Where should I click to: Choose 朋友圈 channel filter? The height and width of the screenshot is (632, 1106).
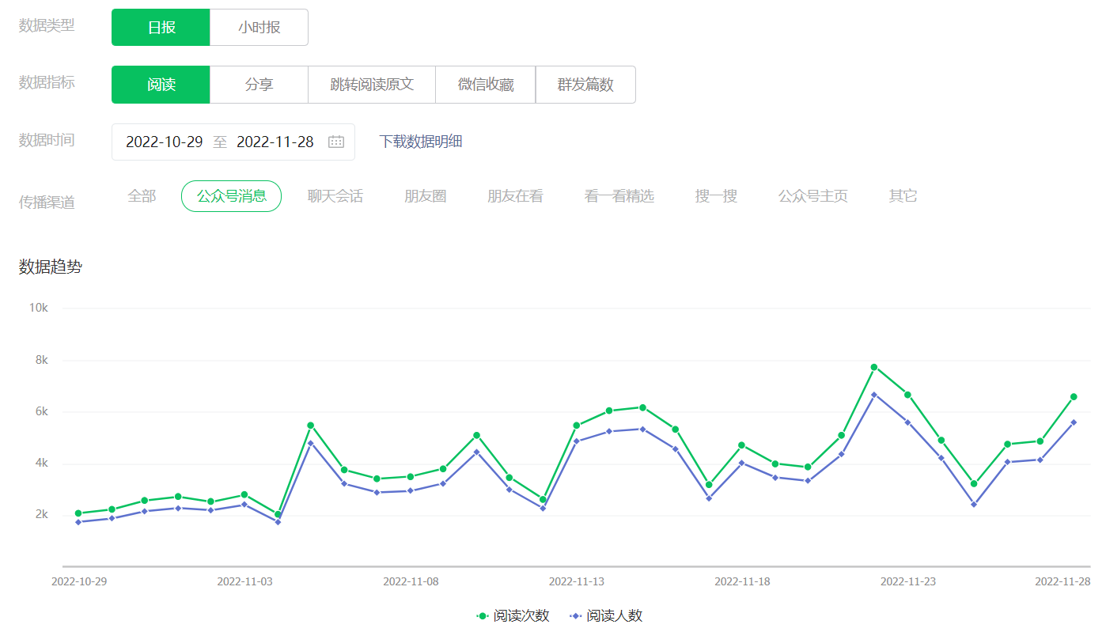tap(426, 196)
